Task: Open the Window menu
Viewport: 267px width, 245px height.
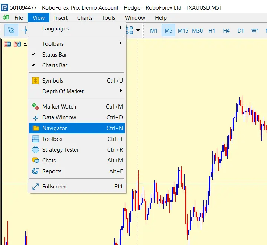Action: (135, 18)
